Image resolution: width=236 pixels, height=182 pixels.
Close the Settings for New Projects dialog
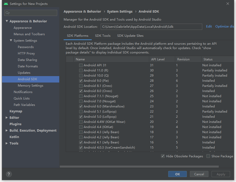pyautogui.click(x=228, y=4)
